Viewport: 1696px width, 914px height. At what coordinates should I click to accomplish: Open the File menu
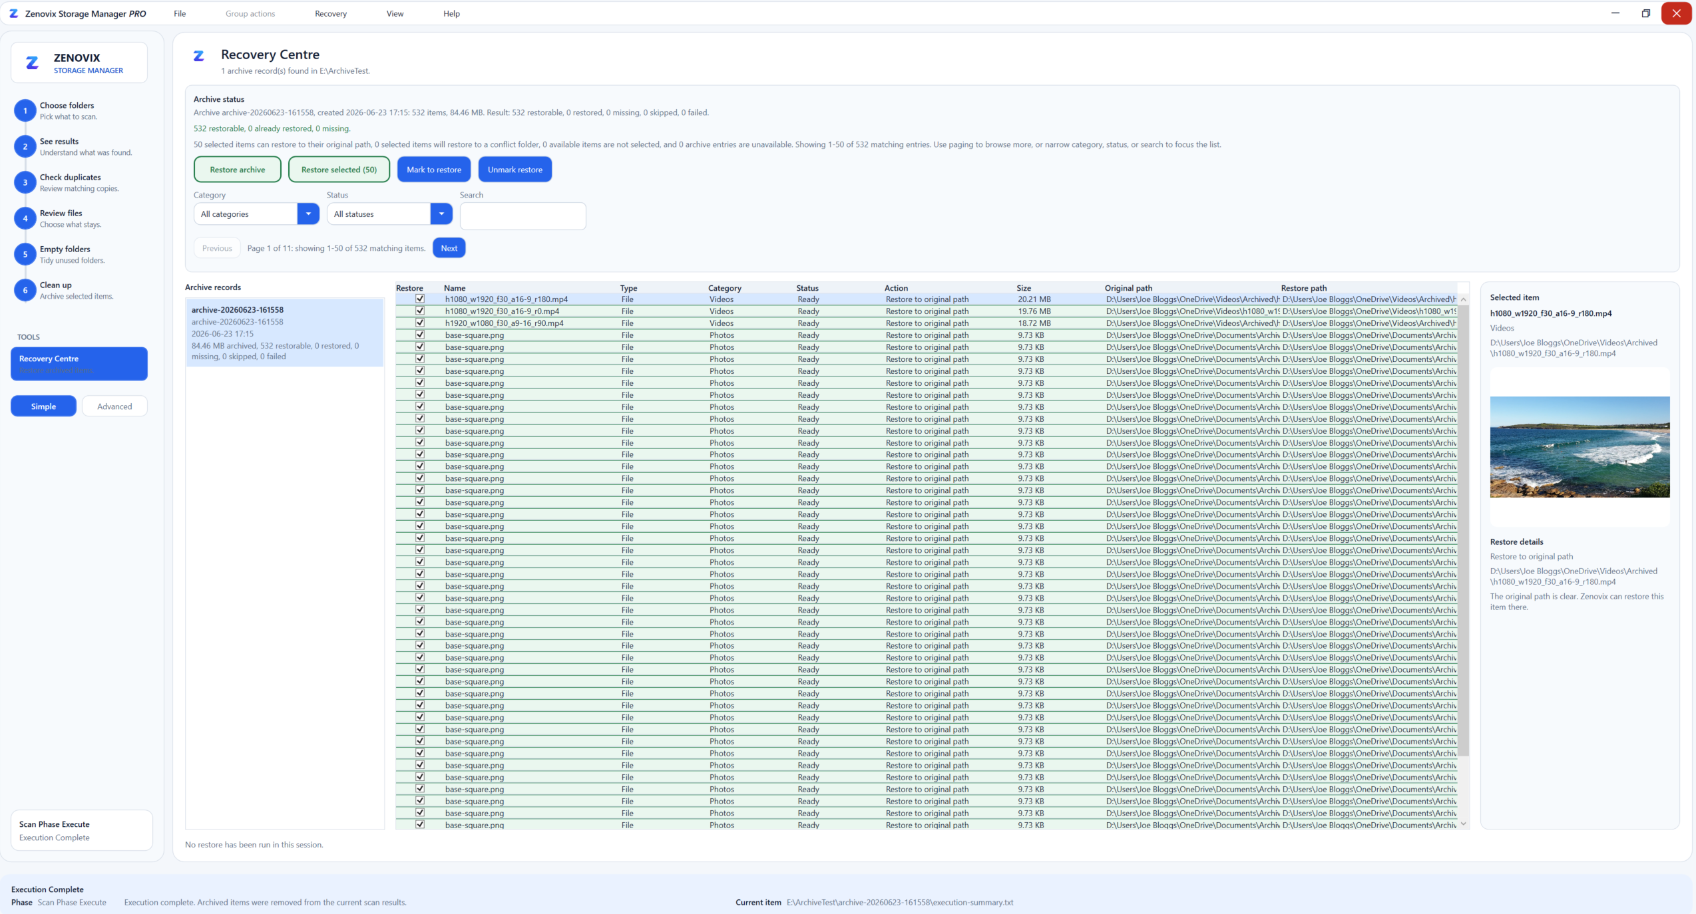(x=180, y=13)
